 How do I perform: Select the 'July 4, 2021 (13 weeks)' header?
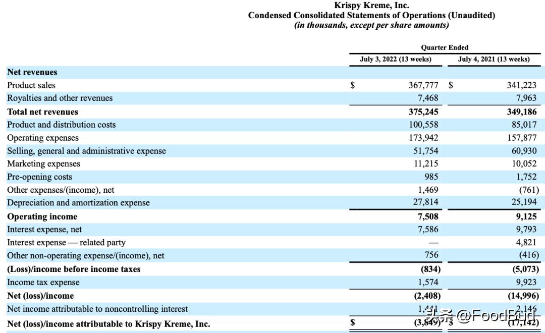point(494,59)
